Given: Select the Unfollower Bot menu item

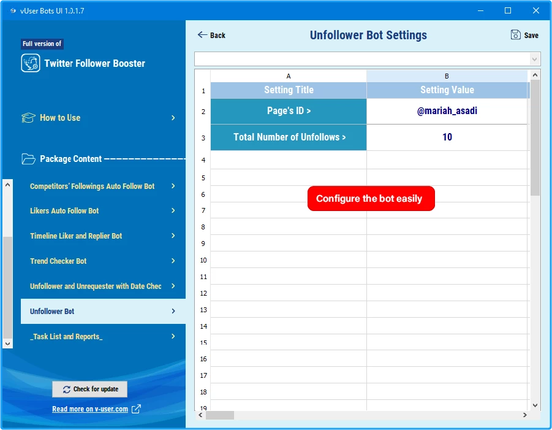Looking at the screenshot, I should (x=103, y=311).
